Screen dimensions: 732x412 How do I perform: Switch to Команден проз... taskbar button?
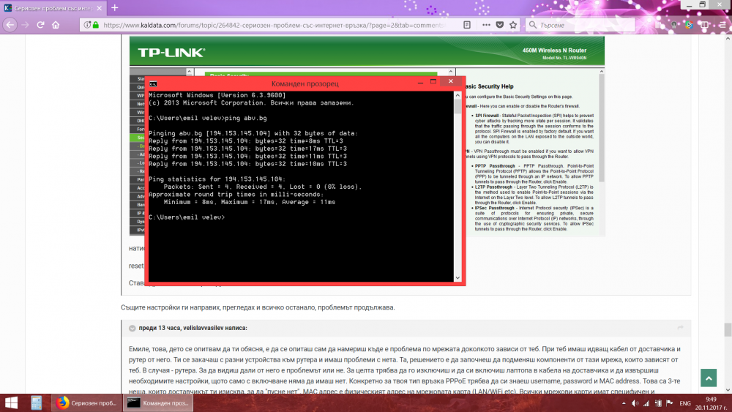pos(158,402)
